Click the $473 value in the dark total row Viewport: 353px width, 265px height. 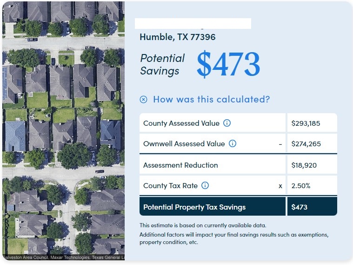[x=300, y=207]
